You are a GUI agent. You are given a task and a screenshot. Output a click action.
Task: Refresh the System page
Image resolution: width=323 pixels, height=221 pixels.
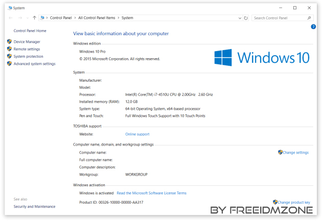246,18
